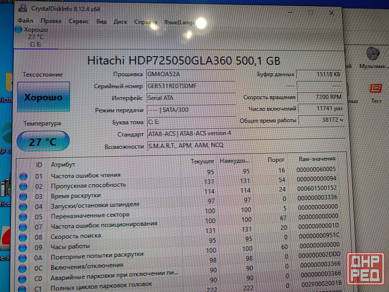Open the Язык(Language) menu
The image size is (389, 292).
(x=179, y=23)
